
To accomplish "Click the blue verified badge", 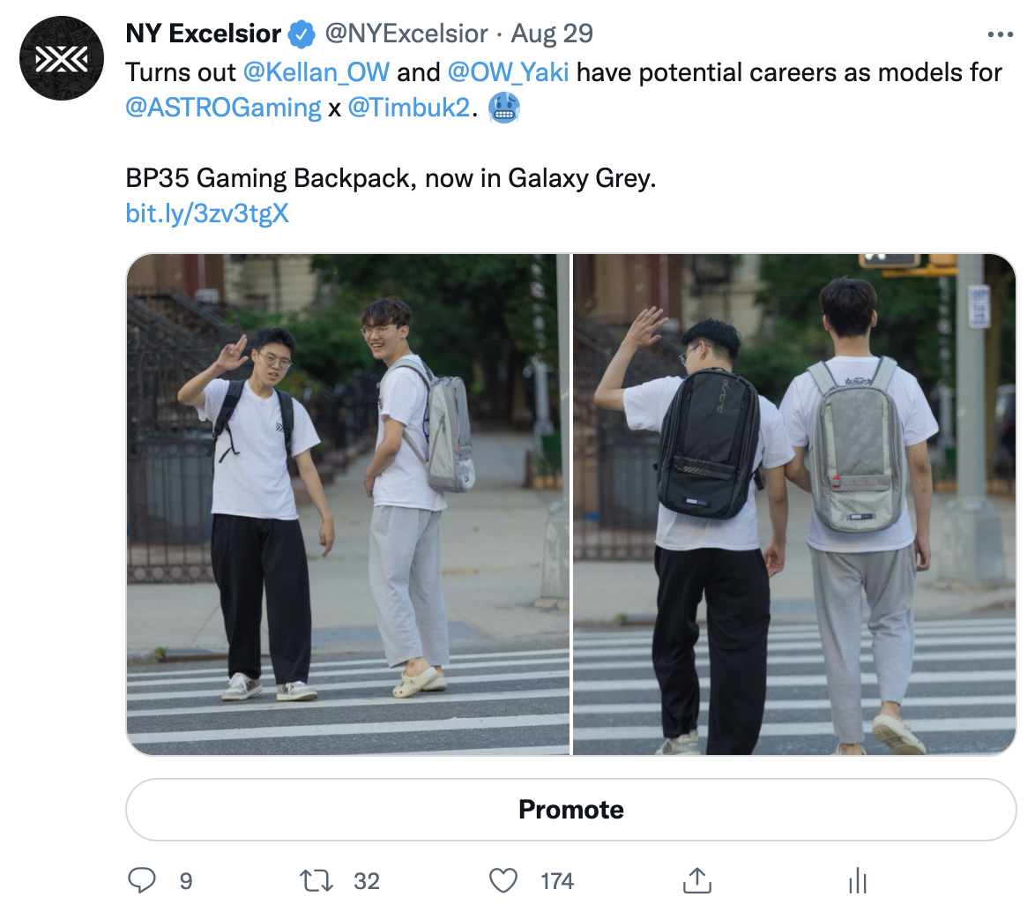I will pos(302,34).
